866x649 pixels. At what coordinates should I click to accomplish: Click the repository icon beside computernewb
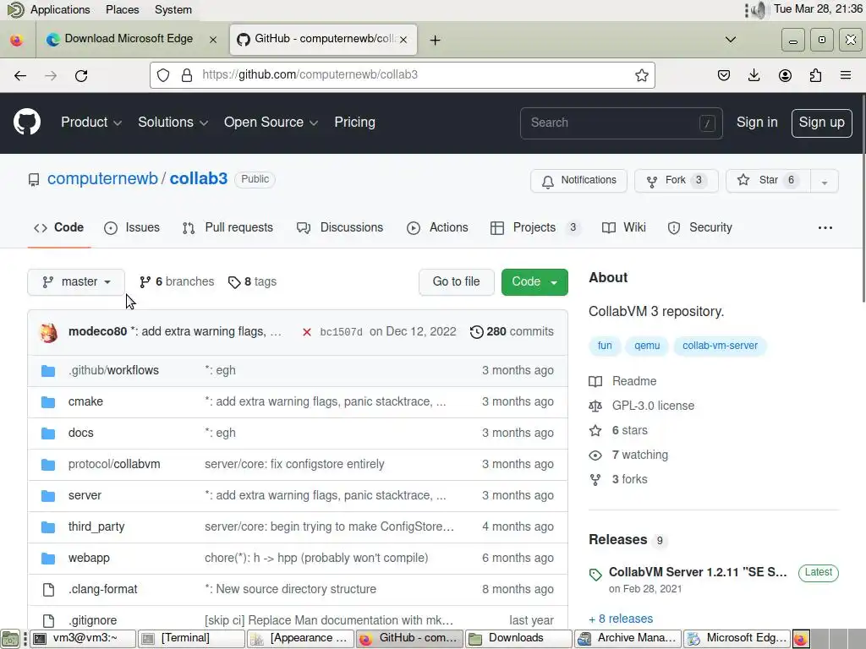pyautogui.click(x=34, y=180)
